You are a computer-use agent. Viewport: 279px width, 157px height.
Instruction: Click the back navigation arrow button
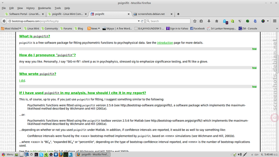click(4, 21)
